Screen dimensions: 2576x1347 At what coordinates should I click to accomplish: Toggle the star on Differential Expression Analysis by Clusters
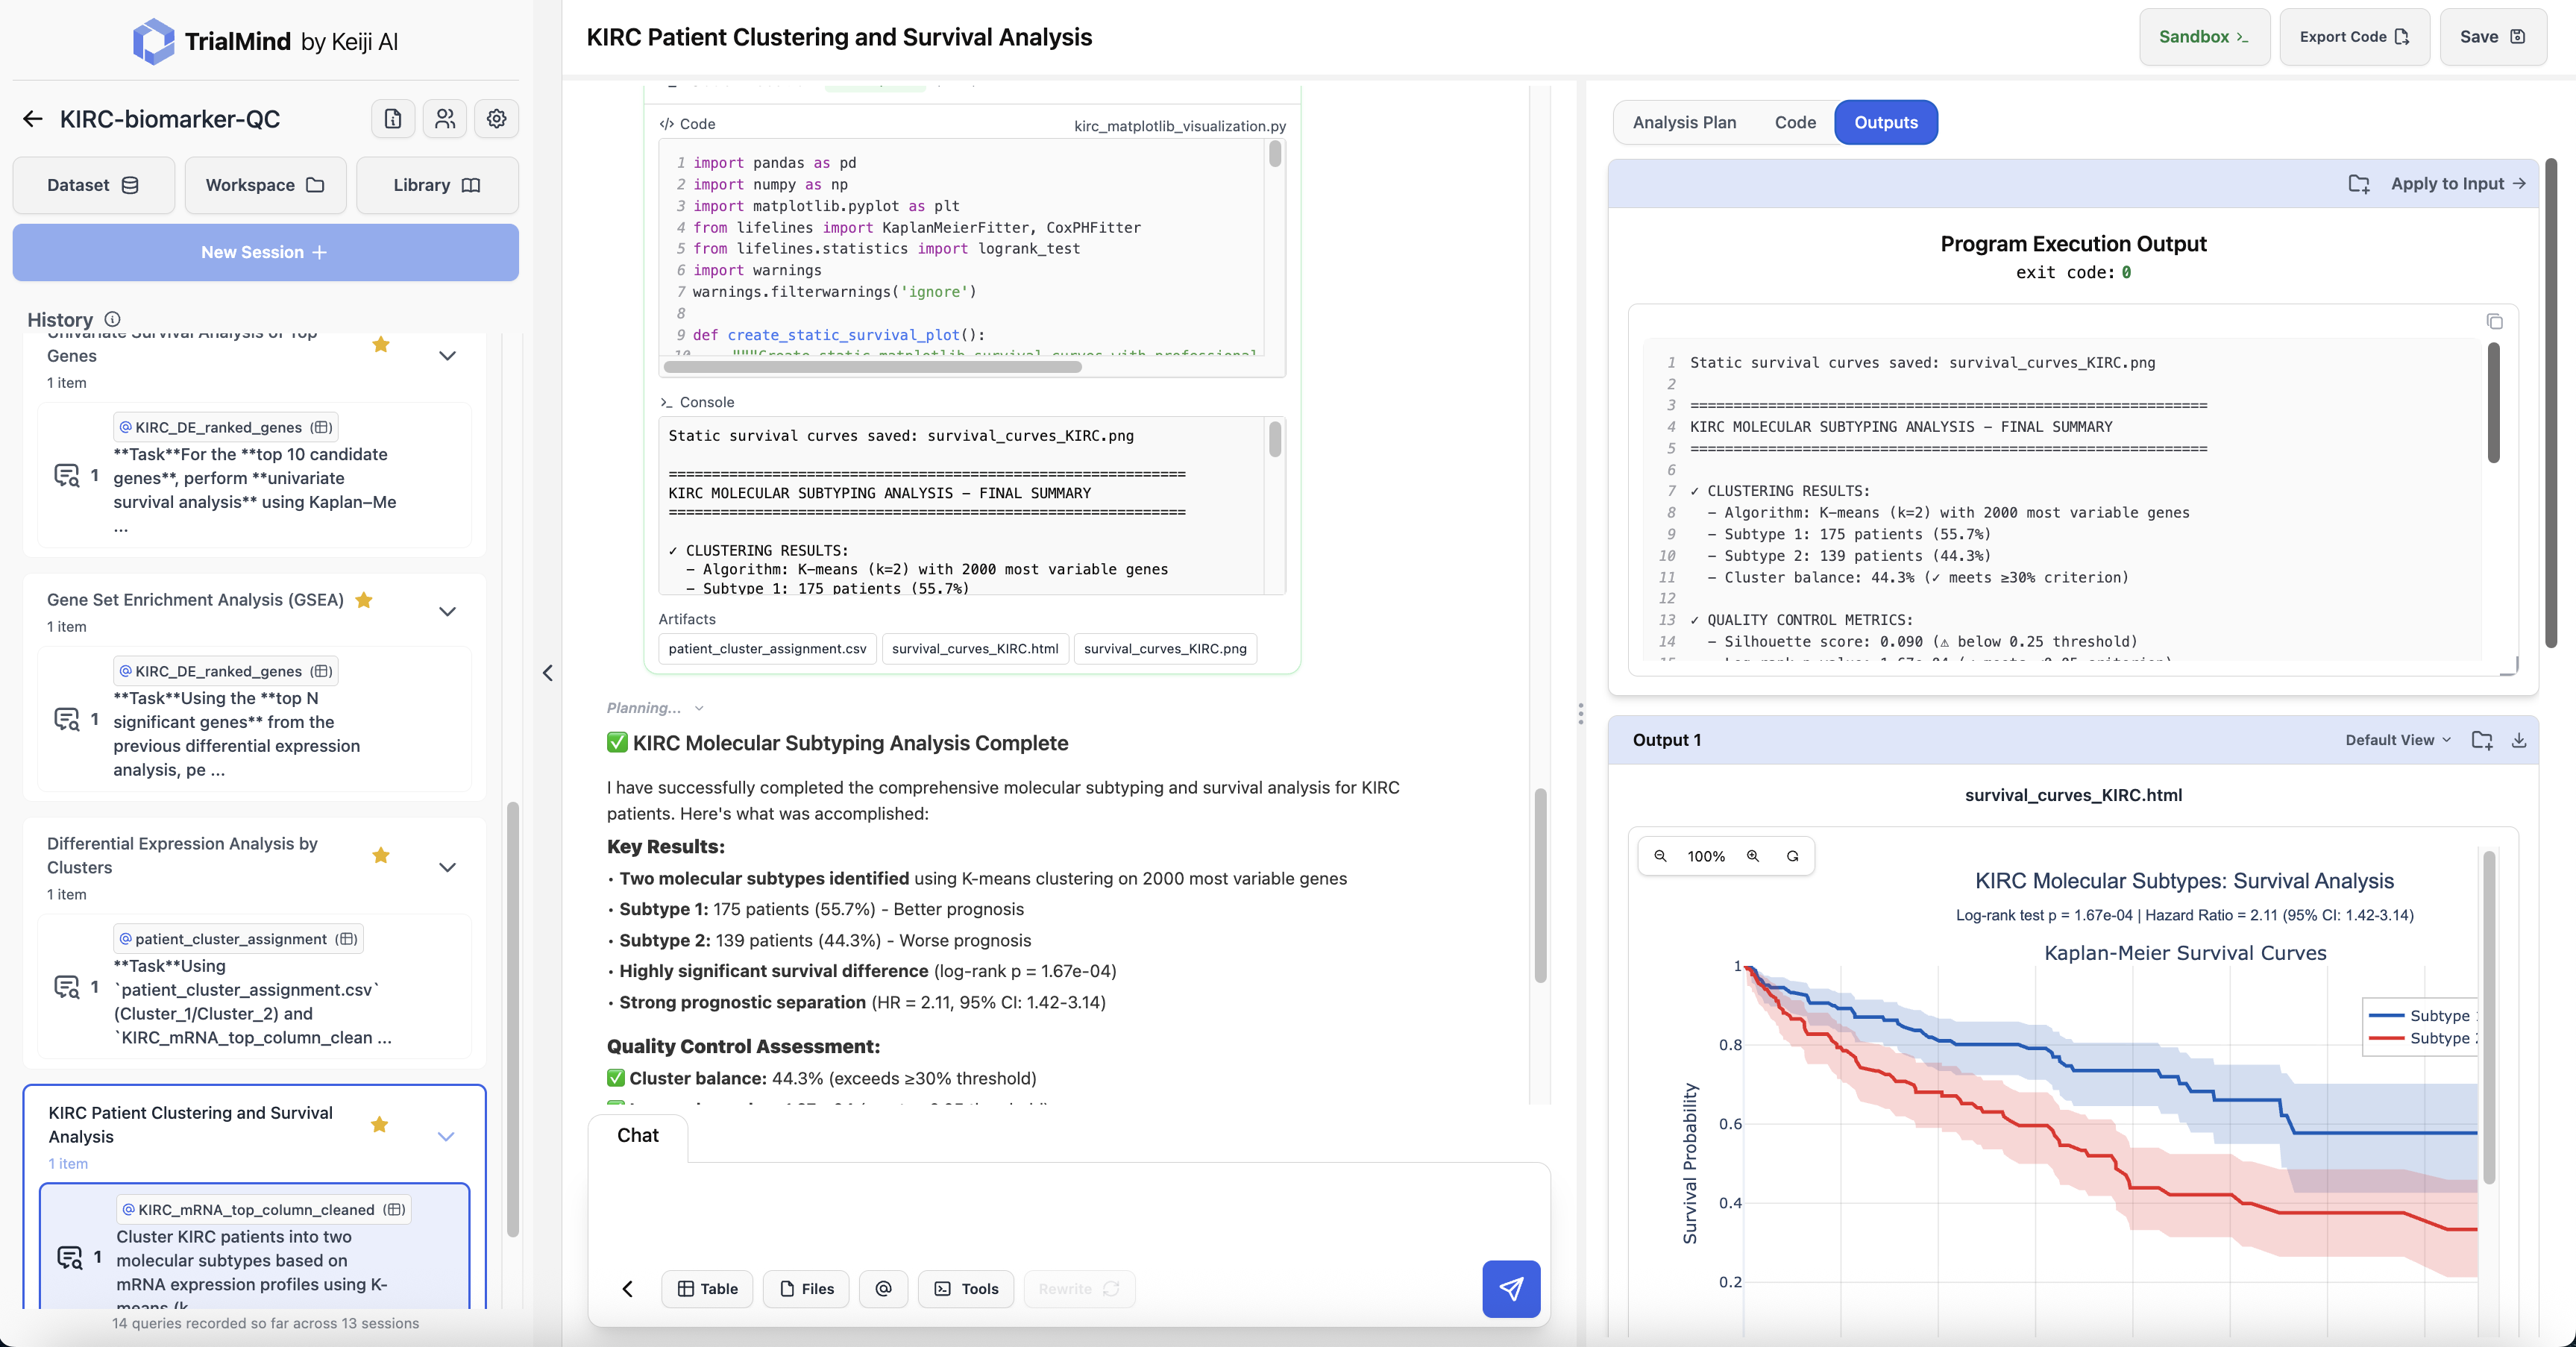pyautogui.click(x=380, y=856)
